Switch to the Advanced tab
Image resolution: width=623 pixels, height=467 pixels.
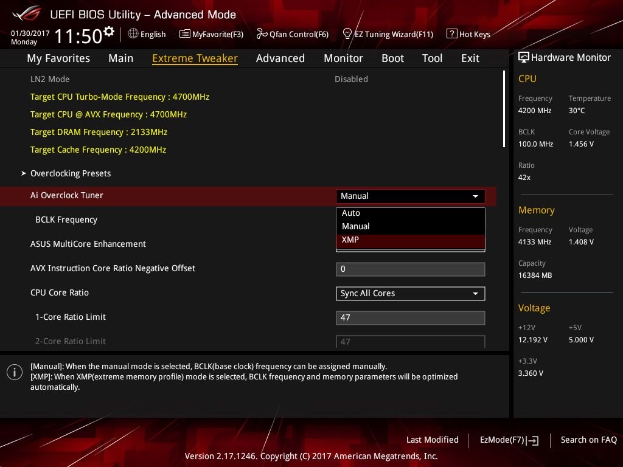coord(280,58)
